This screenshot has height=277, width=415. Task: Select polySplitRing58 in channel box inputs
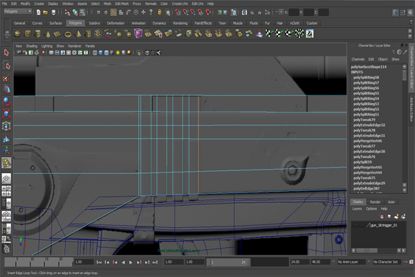pos(366,78)
